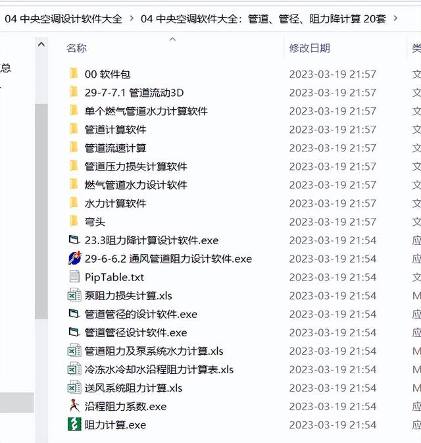The image size is (421, 443).
Task: Select the file name 冷冻水冷却水沿程阻力计算表.xls
Action: [159, 369]
